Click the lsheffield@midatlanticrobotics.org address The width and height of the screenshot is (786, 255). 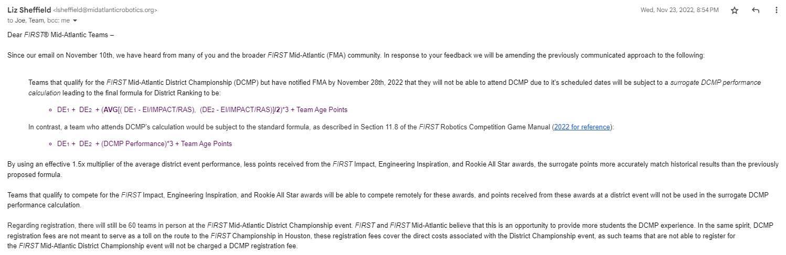(x=105, y=10)
